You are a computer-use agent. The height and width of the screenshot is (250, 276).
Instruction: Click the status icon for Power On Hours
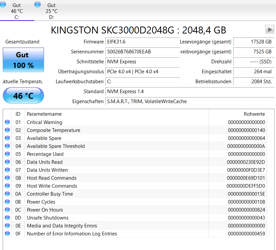point(7,210)
